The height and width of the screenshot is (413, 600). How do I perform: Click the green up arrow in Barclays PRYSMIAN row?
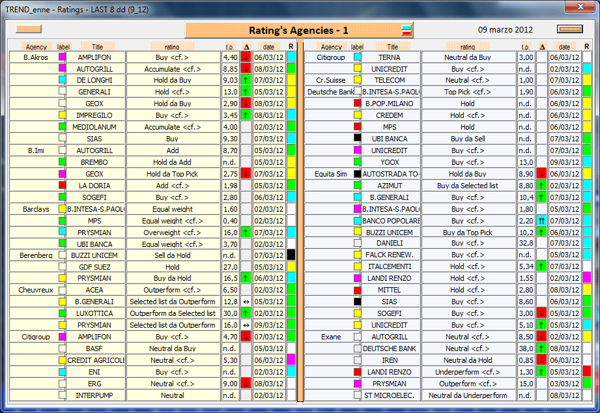[246, 233]
